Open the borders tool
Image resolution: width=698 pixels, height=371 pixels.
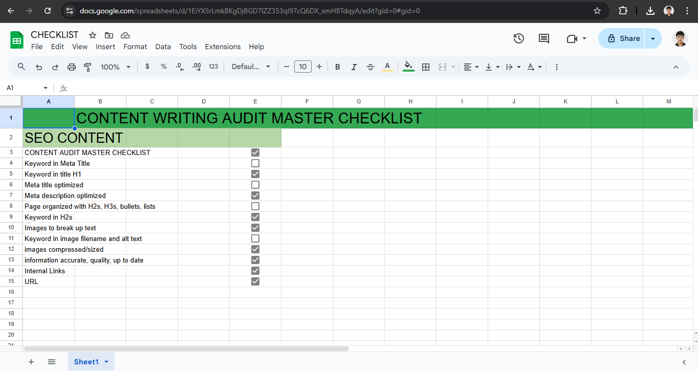[426, 67]
